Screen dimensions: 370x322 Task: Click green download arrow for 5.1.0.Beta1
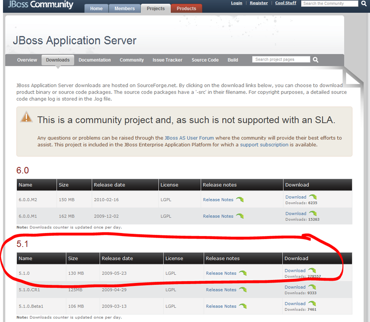pos(312,304)
